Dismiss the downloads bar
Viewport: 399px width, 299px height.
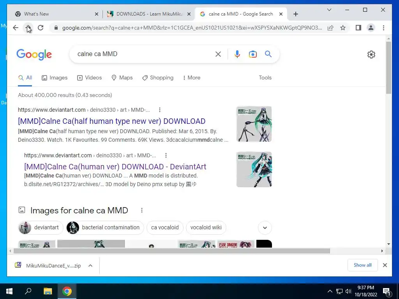385,265
